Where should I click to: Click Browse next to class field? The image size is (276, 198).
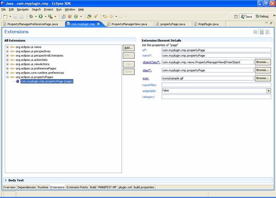pyautogui.click(x=262, y=70)
